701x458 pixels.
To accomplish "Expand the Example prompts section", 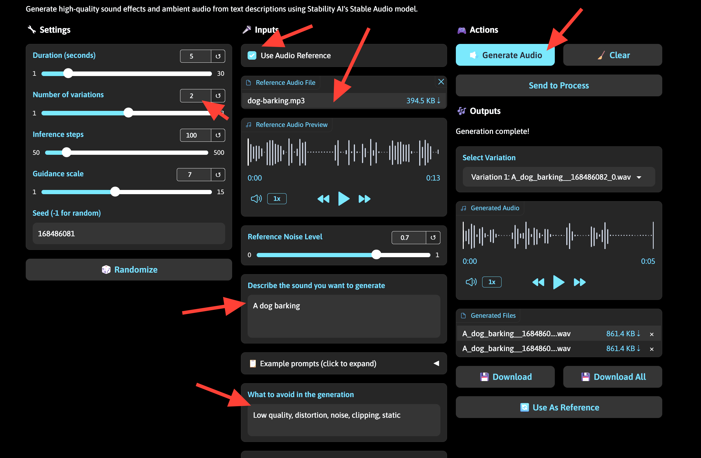I will [344, 363].
